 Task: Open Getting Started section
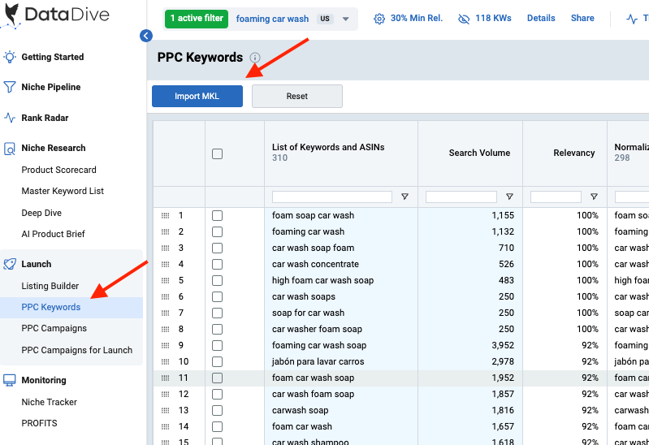click(x=53, y=57)
